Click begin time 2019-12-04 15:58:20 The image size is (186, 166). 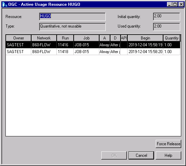146,52
